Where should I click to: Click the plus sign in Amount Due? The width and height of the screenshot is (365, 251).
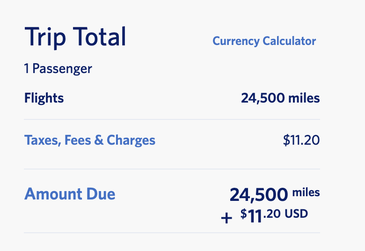coord(226,218)
